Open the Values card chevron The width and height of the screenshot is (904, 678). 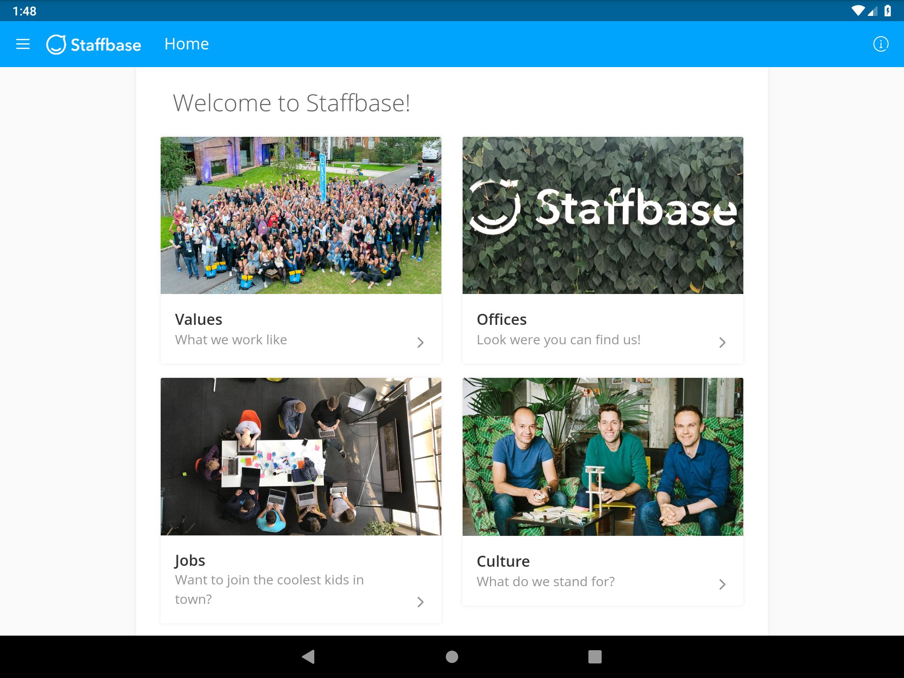(420, 343)
